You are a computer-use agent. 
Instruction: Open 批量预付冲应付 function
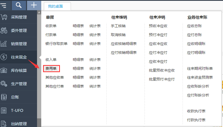162,79
